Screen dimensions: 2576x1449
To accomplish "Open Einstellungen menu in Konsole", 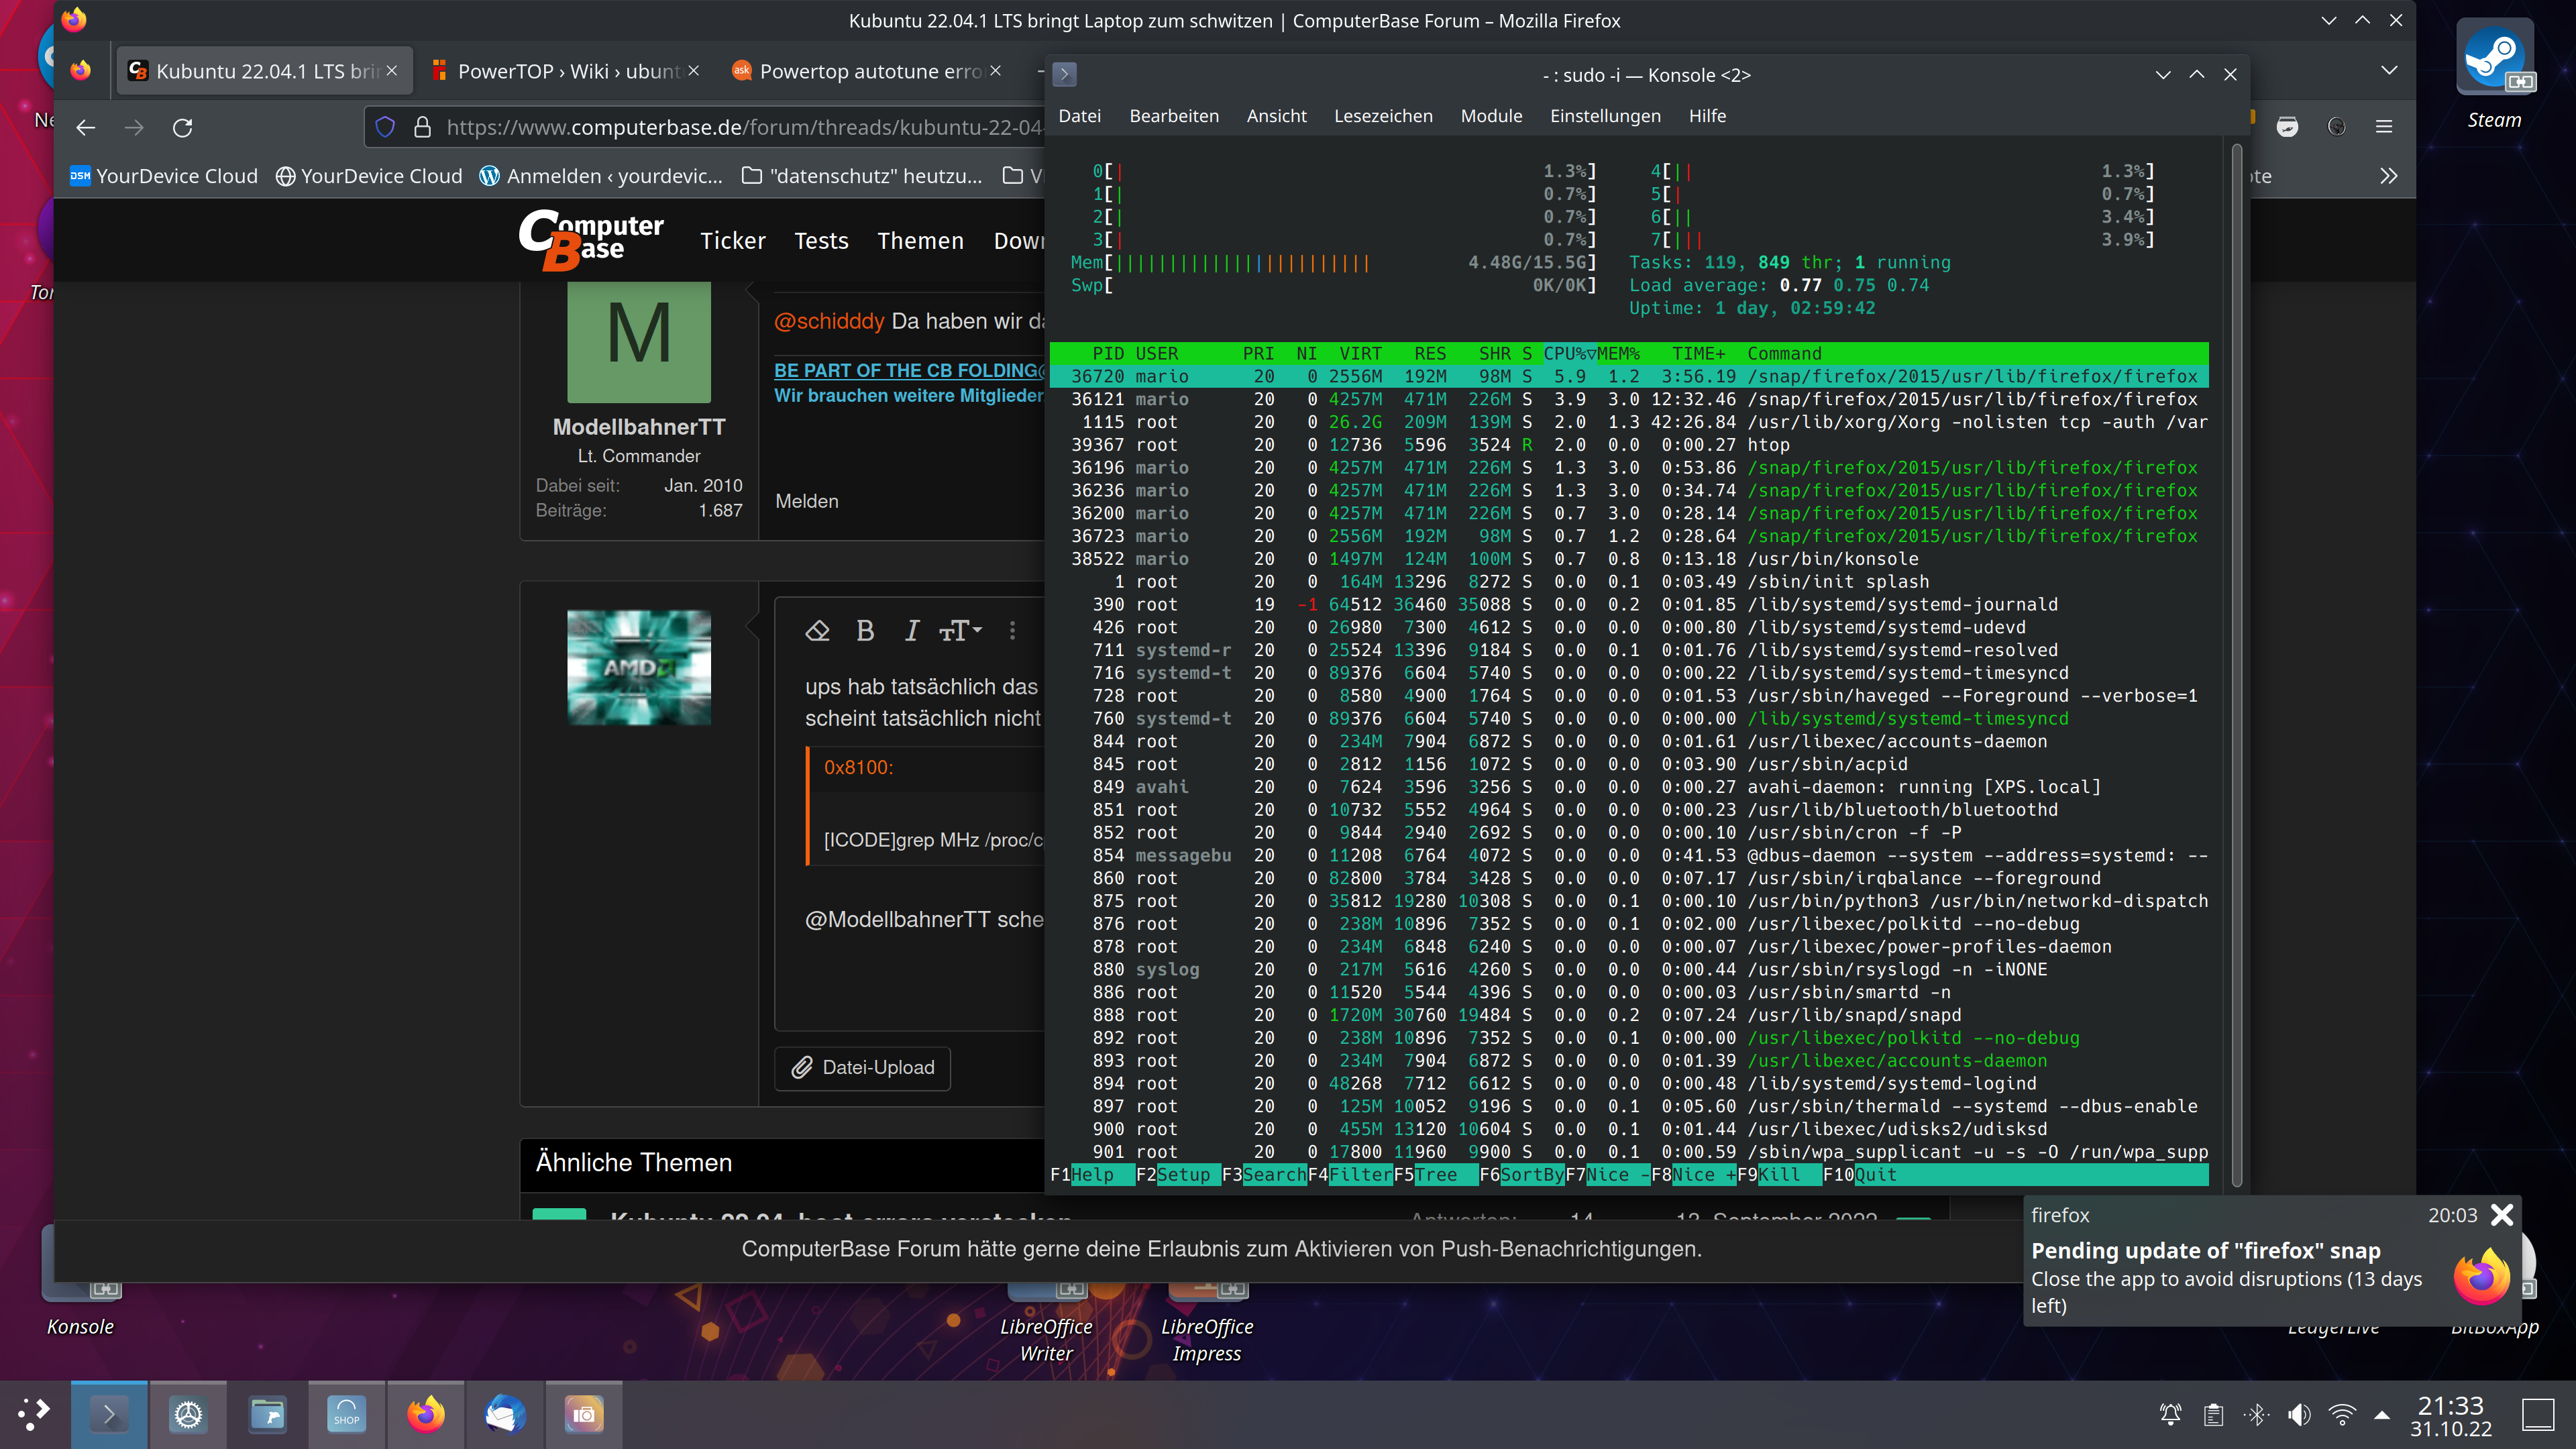I will [x=1604, y=116].
